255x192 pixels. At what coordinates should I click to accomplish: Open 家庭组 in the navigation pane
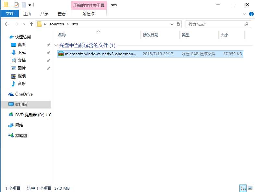[x=21, y=136]
